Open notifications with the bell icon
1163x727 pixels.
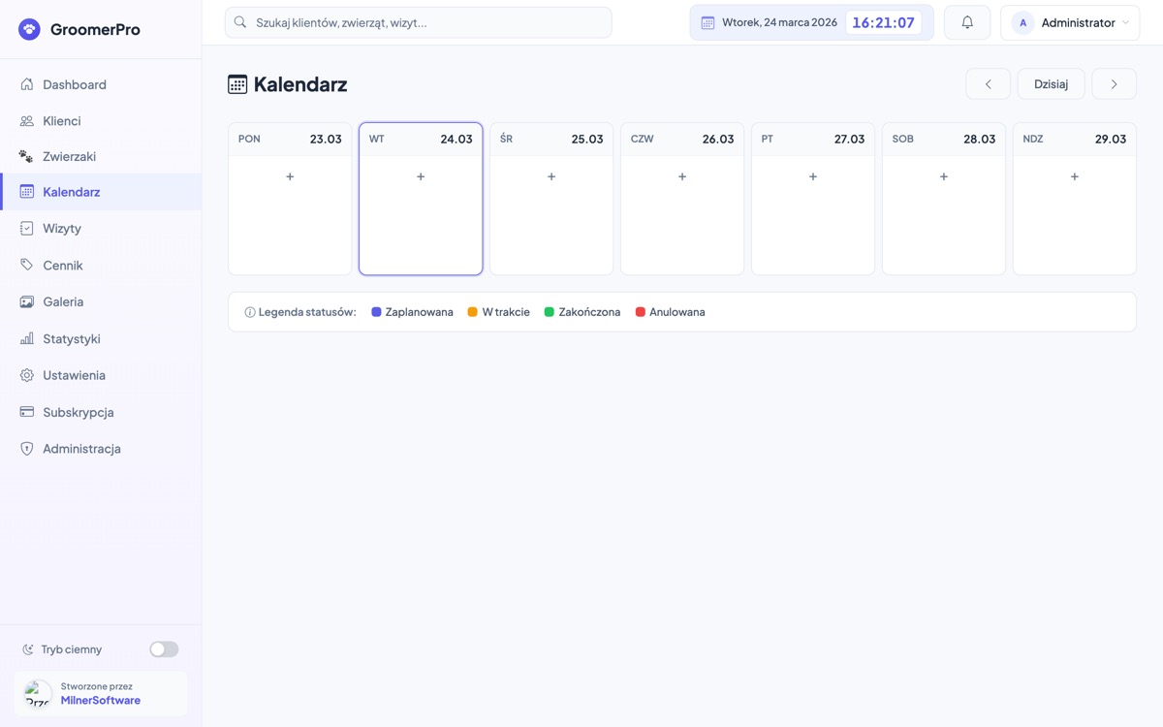click(966, 22)
